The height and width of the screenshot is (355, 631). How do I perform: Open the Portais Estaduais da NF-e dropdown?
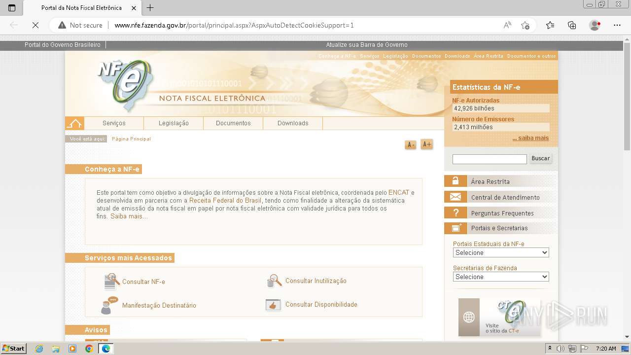(501, 252)
